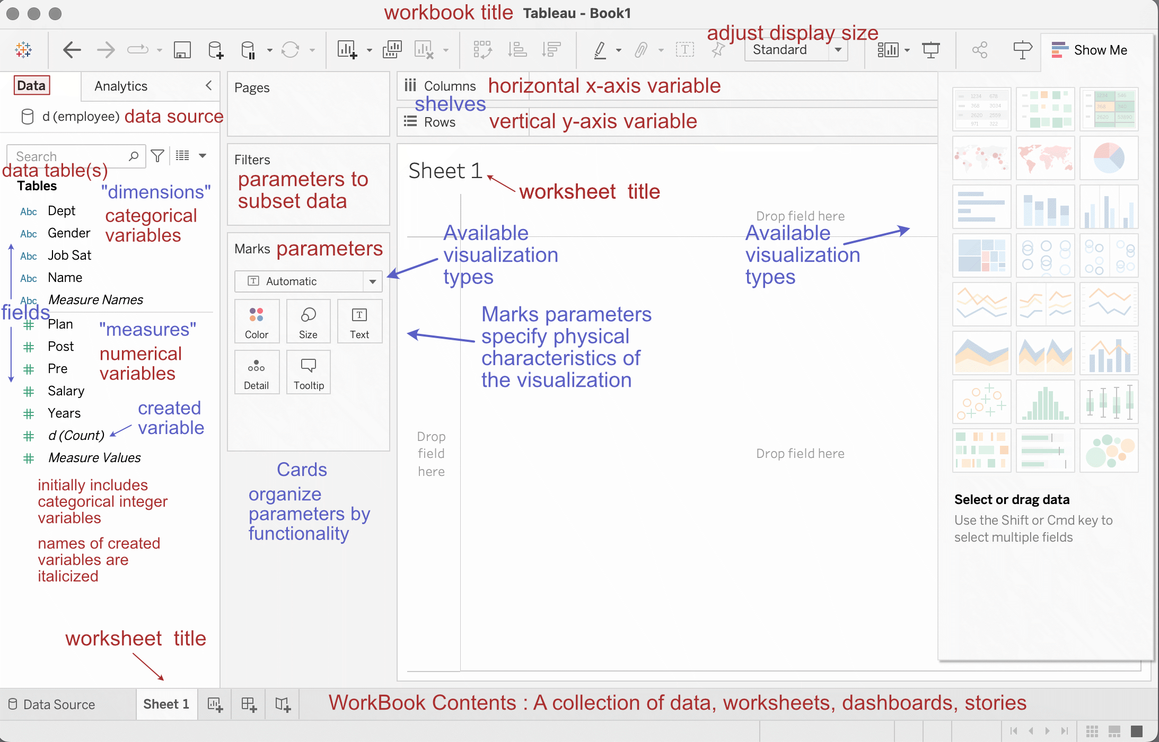
Task: Switch to filmstrip sheet view
Action: [x=1114, y=731]
